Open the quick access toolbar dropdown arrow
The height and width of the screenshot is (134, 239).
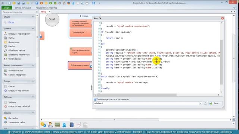click(x=100, y=3)
